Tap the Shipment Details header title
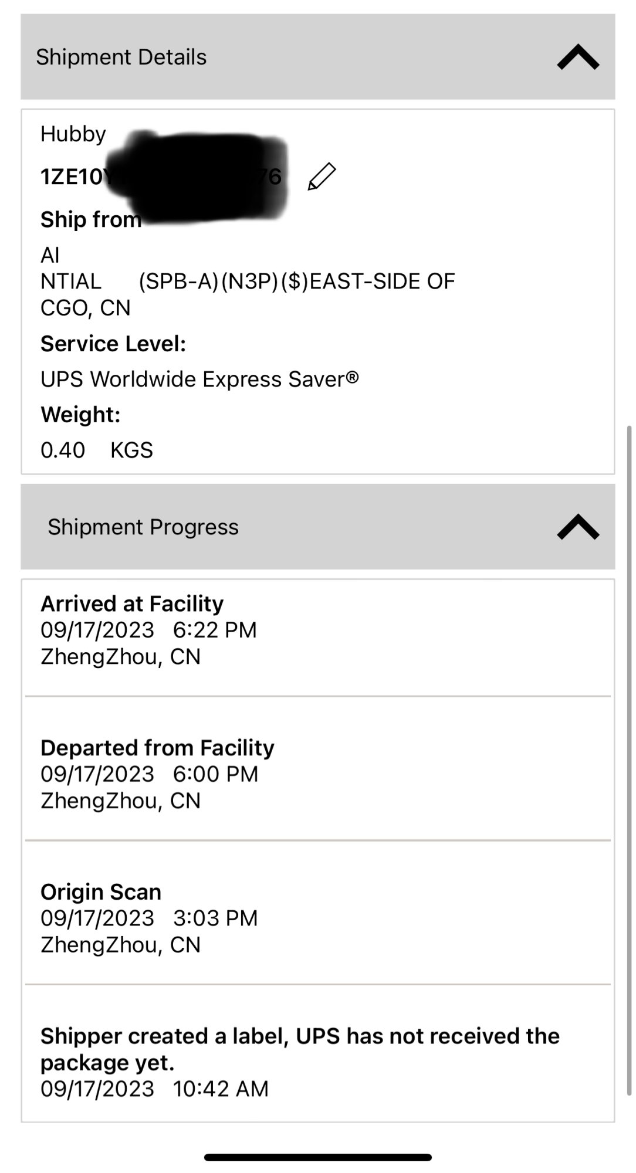636x1173 pixels. (x=121, y=57)
